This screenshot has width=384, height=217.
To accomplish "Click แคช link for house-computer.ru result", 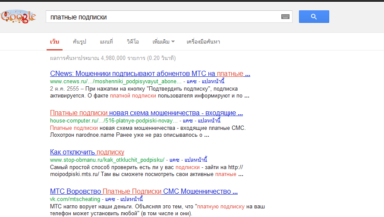I will (188, 121).
